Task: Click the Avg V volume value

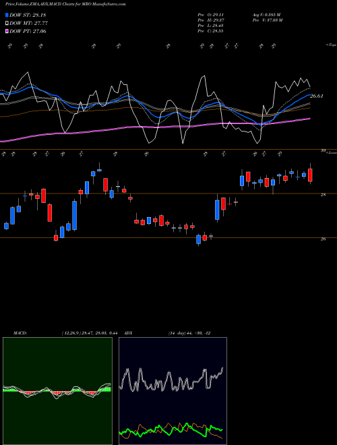Action: (266, 15)
